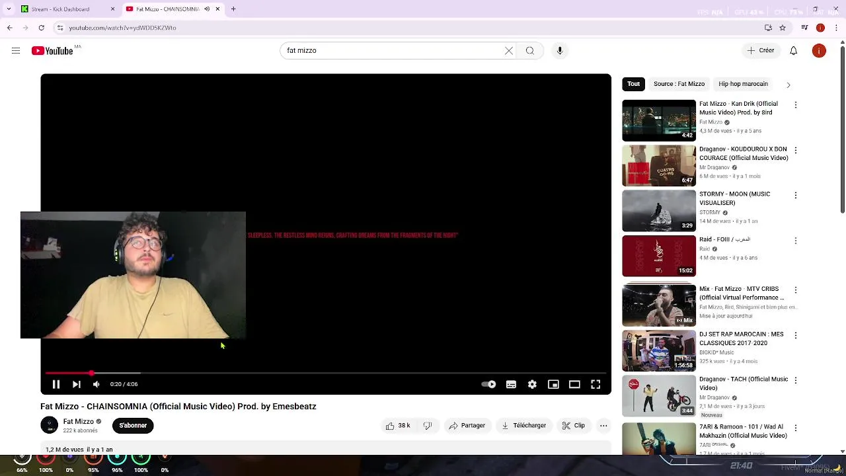846x476 pixels.
Task: Toggle the autoplay switch
Action: (x=488, y=384)
